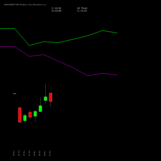Viewport: 161px width, 161px height.
Task: Click the 28 Nov date label
Action: tap(29, 153)
